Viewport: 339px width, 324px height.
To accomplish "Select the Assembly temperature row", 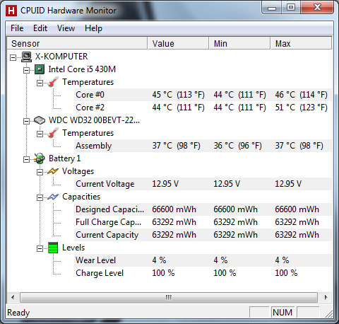I will coord(203,146).
